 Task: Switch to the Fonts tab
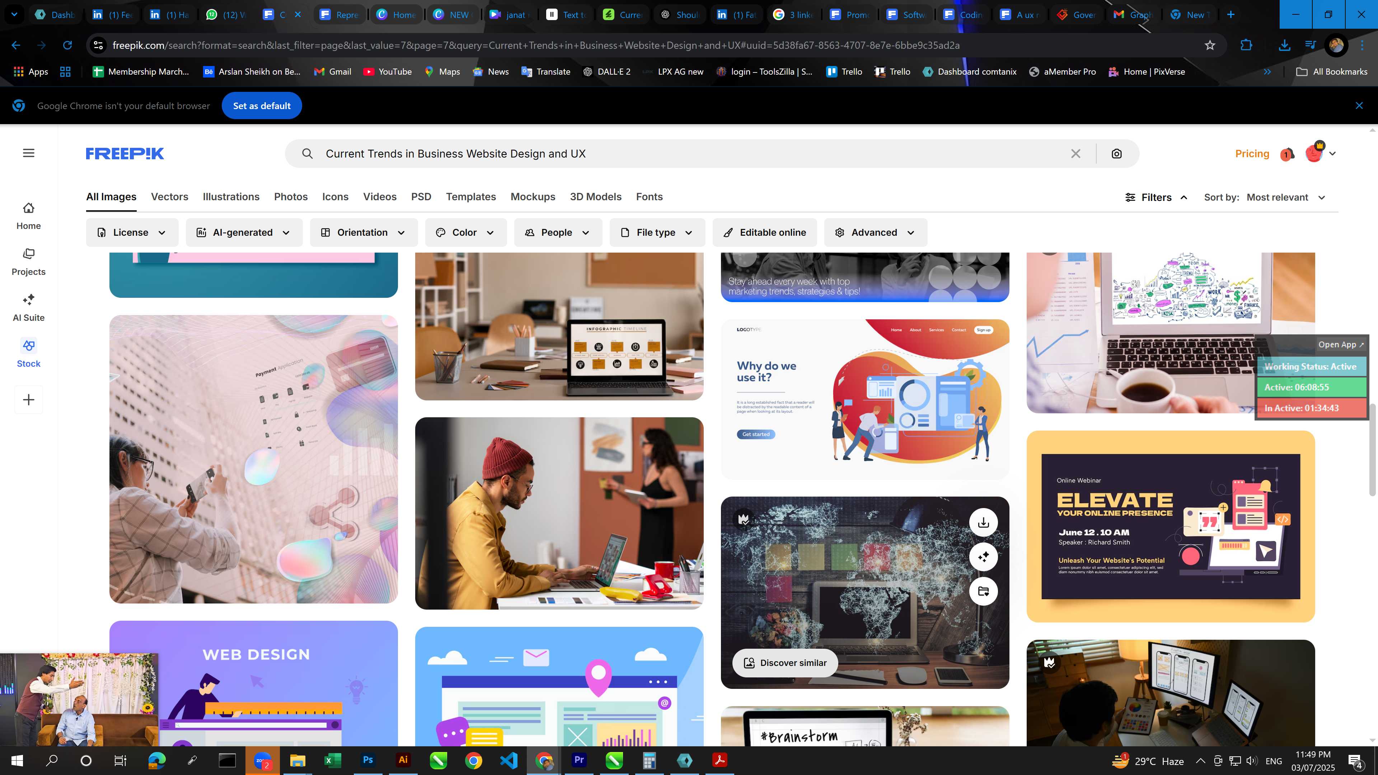pos(650,197)
